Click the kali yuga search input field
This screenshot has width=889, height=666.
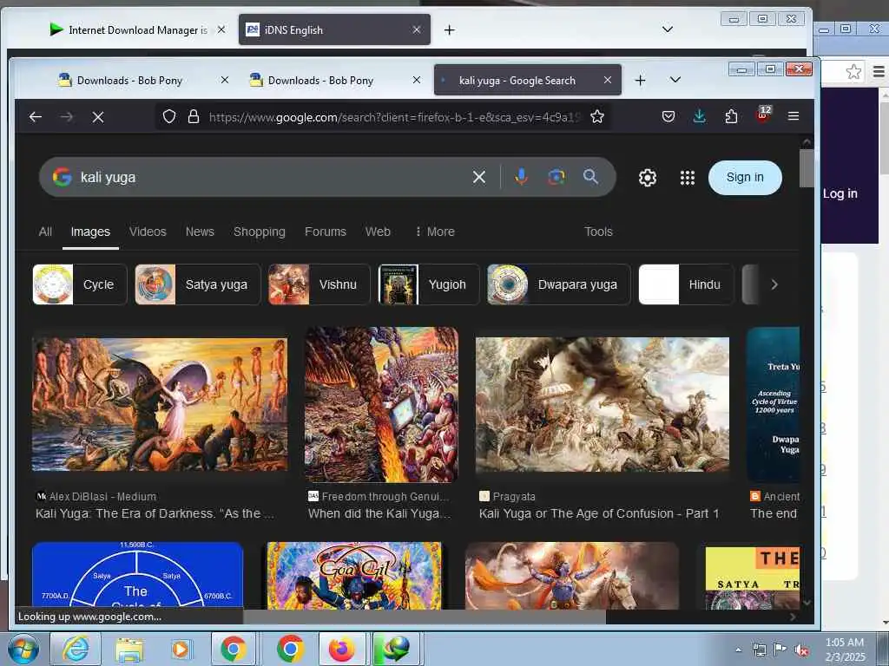point(272,177)
